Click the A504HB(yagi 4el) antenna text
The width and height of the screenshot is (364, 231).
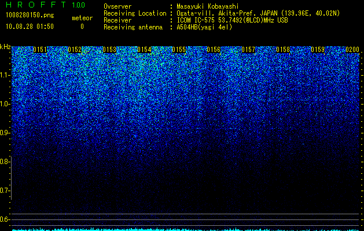[204, 27]
